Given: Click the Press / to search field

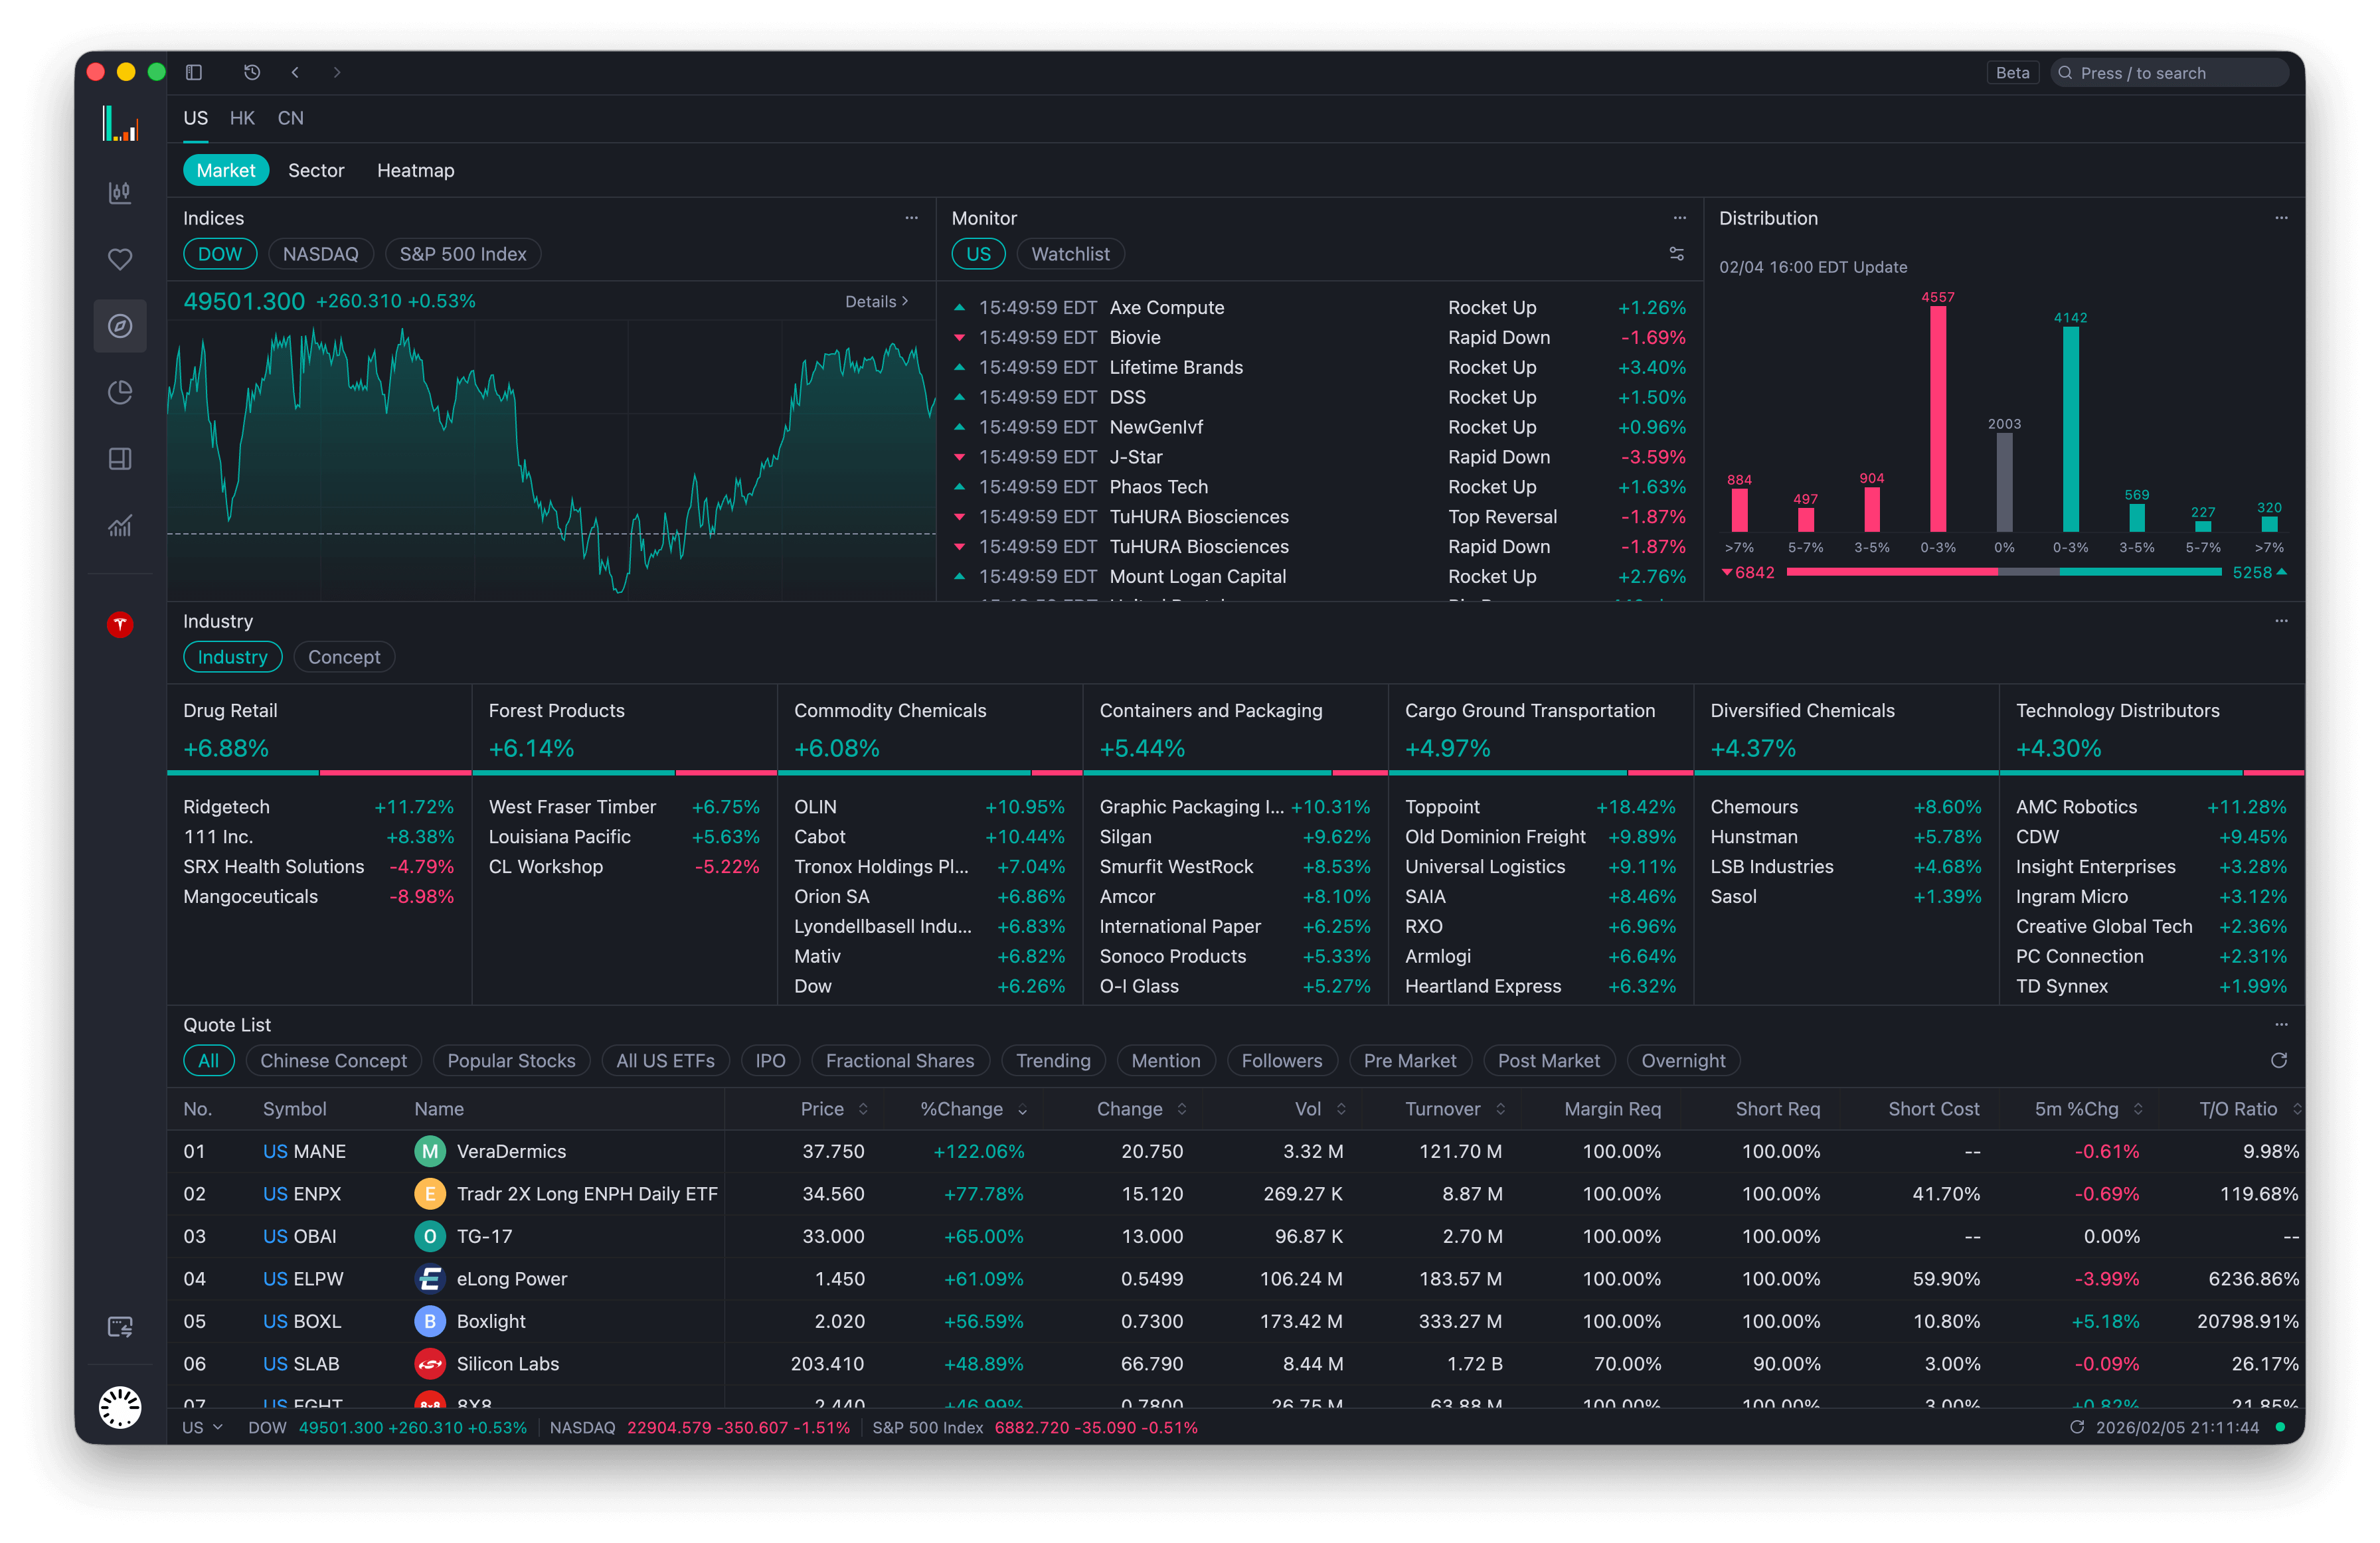Looking at the screenshot, I should click(x=2170, y=72).
